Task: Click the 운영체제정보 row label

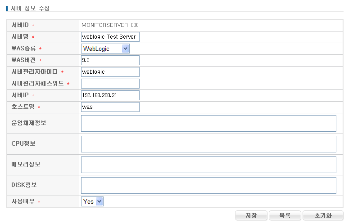Action: tap(29, 123)
